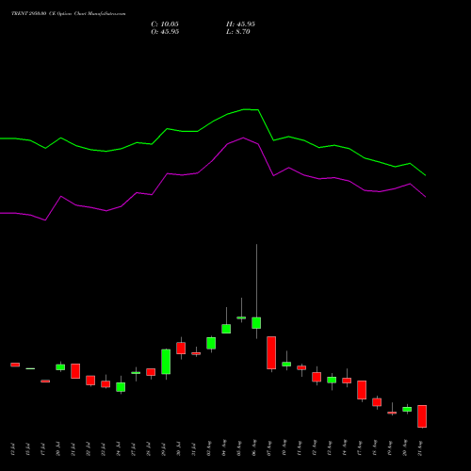Image resolution: width=471 pixels, height=471 pixels.
Task: Click the 04 Aug date label
Action: tap(224, 448)
